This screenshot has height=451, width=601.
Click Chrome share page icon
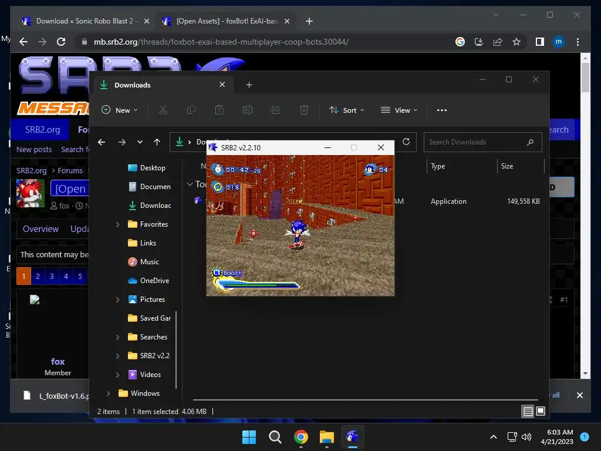click(498, 42)
